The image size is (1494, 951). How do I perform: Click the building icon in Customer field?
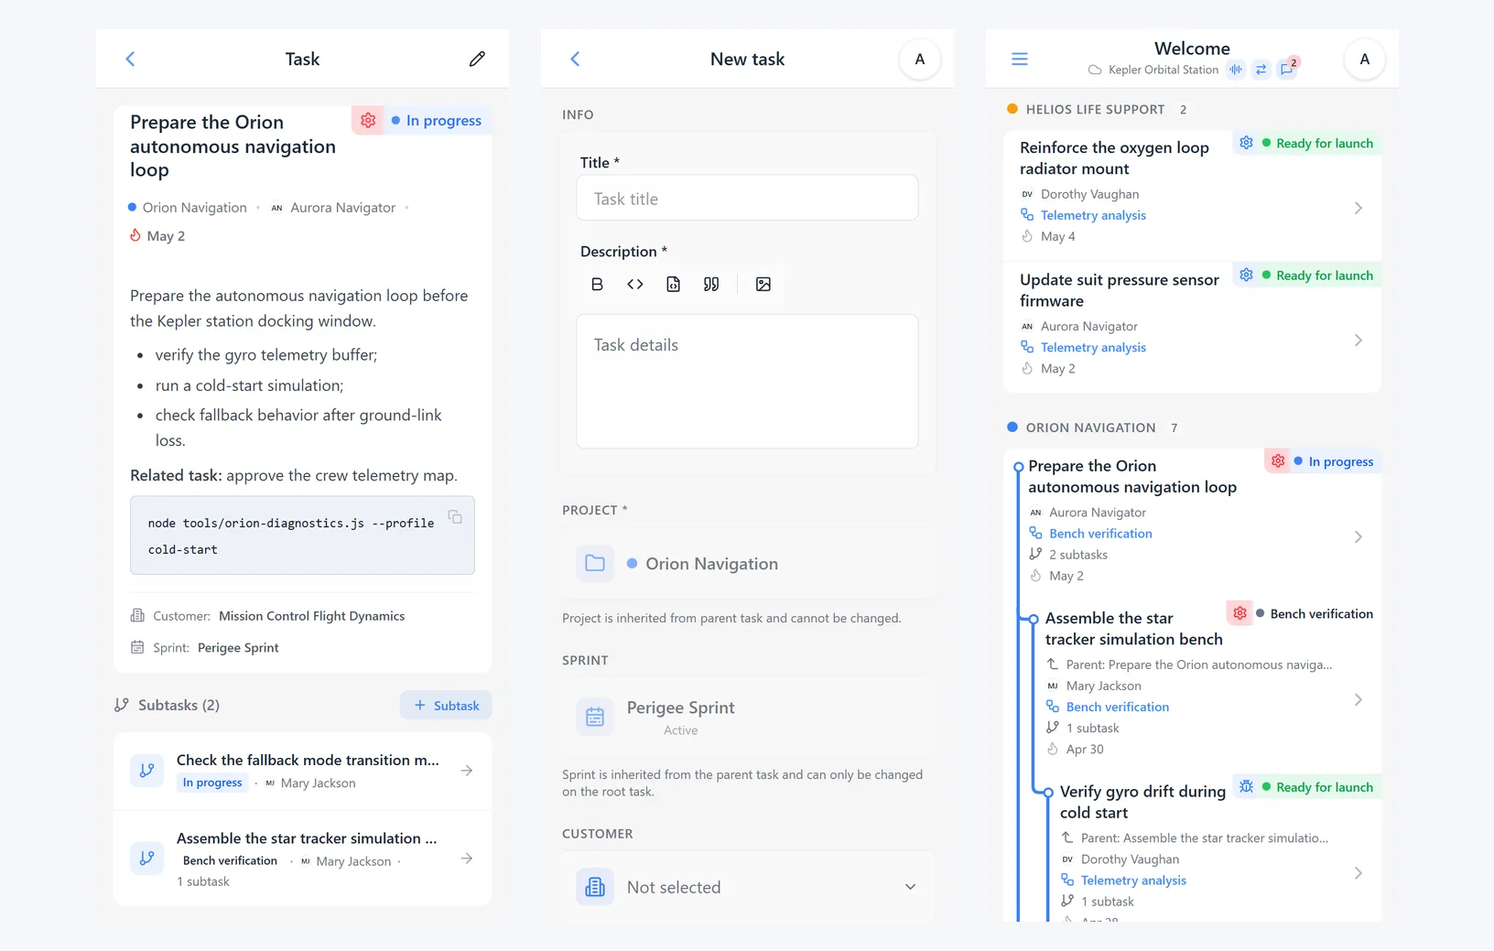(x=595, y=887)
